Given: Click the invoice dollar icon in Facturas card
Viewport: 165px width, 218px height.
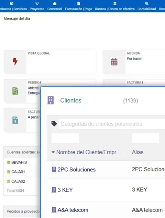Looking at the screenshot, I should pos(15,120).
